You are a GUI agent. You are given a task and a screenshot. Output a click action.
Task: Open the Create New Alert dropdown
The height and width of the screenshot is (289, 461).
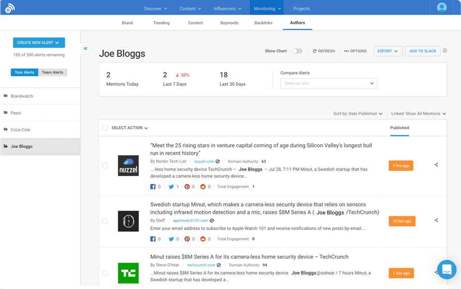pos(39,43)
